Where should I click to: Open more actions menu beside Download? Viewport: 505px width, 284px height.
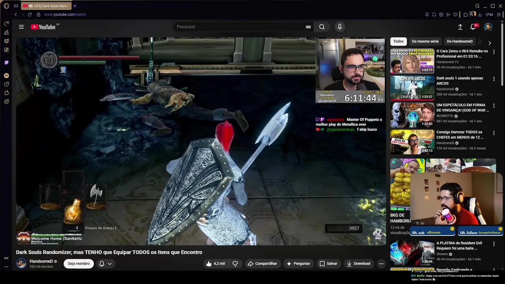point(381,263)
